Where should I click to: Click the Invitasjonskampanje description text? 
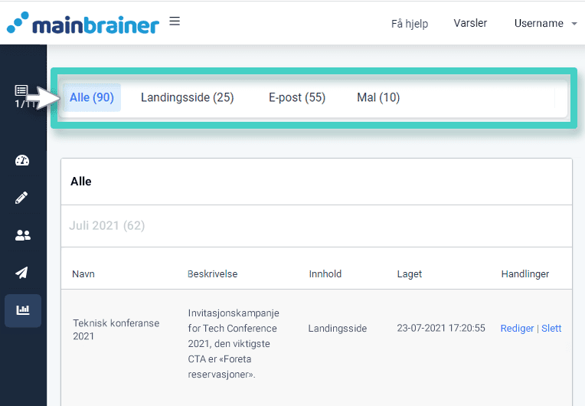click(234, 343)
